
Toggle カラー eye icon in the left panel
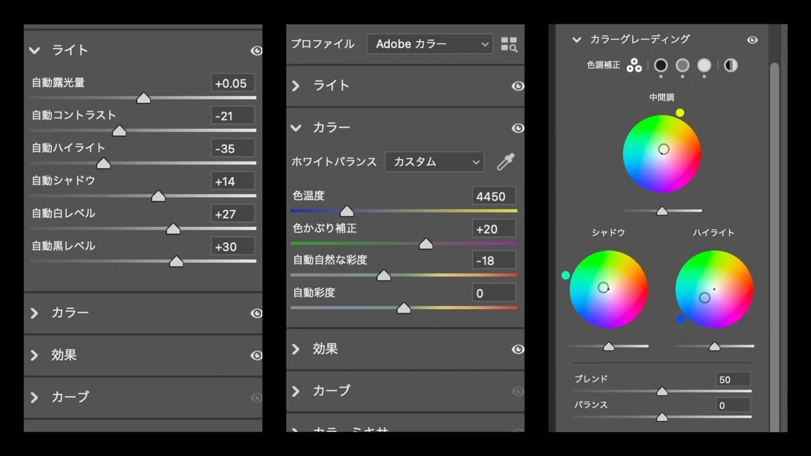coord(256,313)
